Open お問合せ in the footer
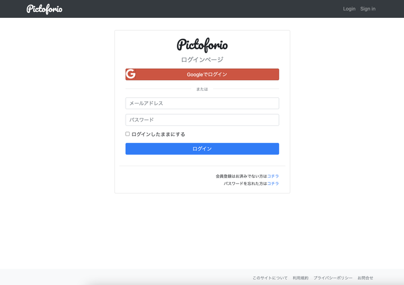Screen dimensions: 404x285 (x=365, y=278)
